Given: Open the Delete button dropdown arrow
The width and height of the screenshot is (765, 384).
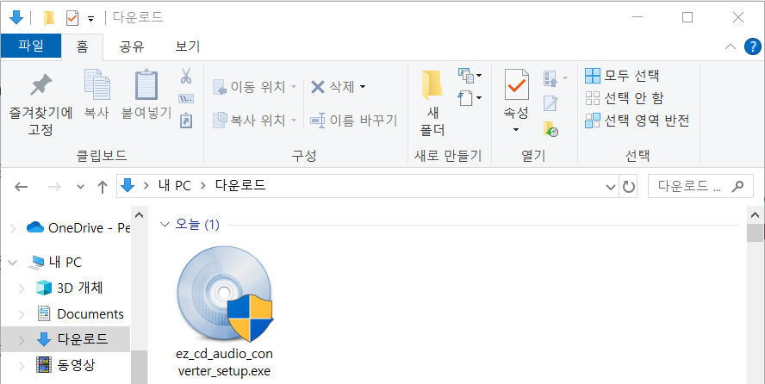Looking at the screenshot, I should [x=363, y=87].
